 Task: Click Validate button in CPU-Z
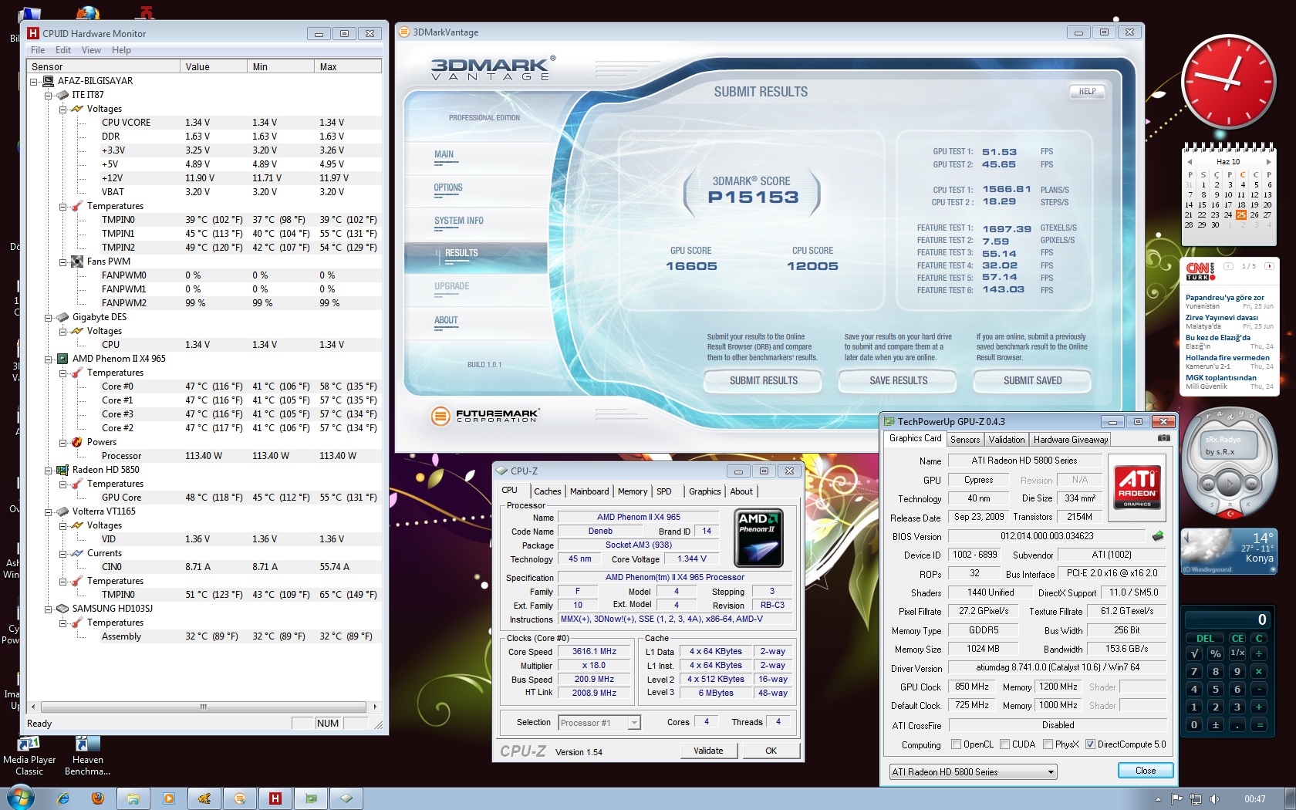708,751
